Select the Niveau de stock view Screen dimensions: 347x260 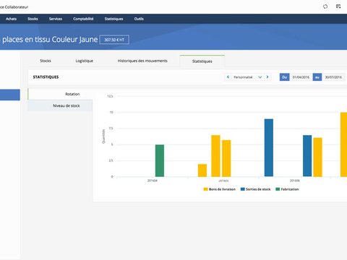click(61, 105)
